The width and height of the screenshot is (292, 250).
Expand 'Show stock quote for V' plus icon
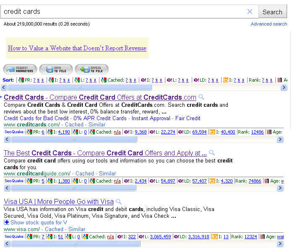point(7,222)
